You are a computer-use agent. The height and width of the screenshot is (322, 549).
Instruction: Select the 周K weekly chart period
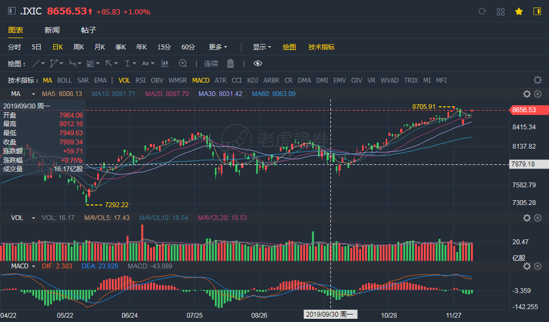(x=78, y=47)
